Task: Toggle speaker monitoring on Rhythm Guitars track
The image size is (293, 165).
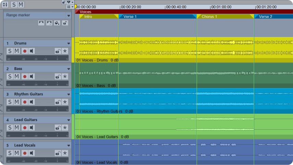Action: (x=32, y=102)
